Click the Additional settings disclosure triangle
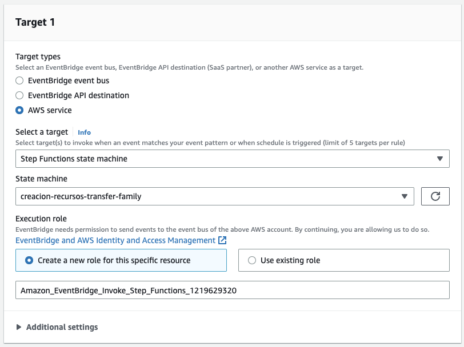464x347 pixels. pyautogui.click(x=19, y=327)
